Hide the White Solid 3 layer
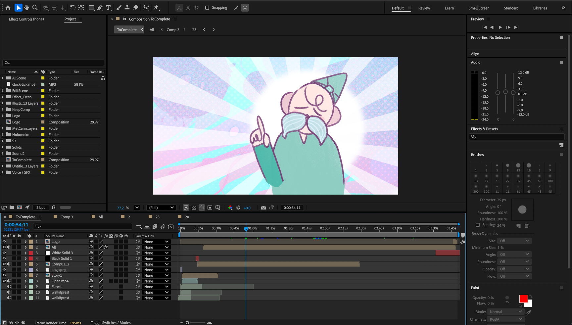 click(x=4, y=253)
